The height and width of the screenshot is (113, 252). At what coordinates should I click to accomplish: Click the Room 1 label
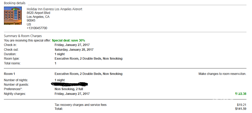coord(9,74)
